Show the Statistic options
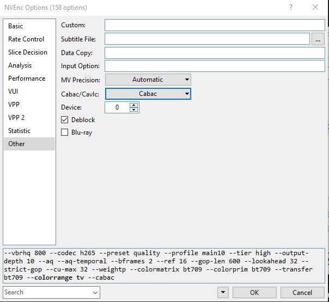 point(29,131)
